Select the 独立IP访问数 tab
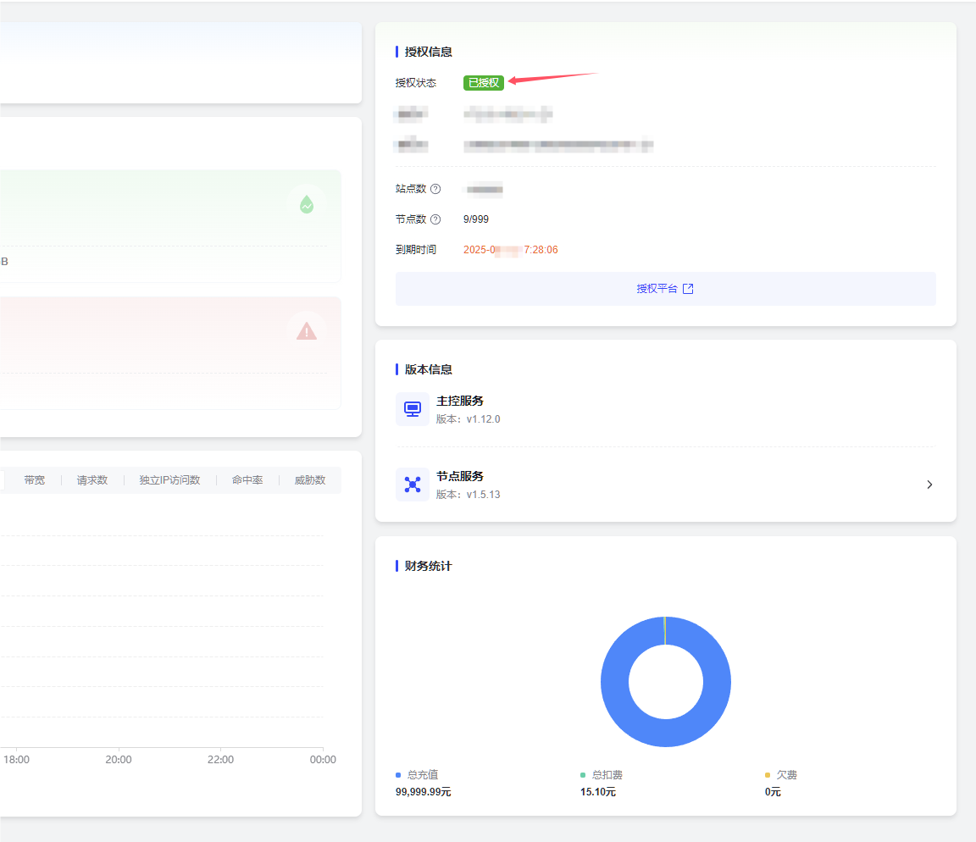The height and width of the screenshot is (842, 976). (169, 480)
